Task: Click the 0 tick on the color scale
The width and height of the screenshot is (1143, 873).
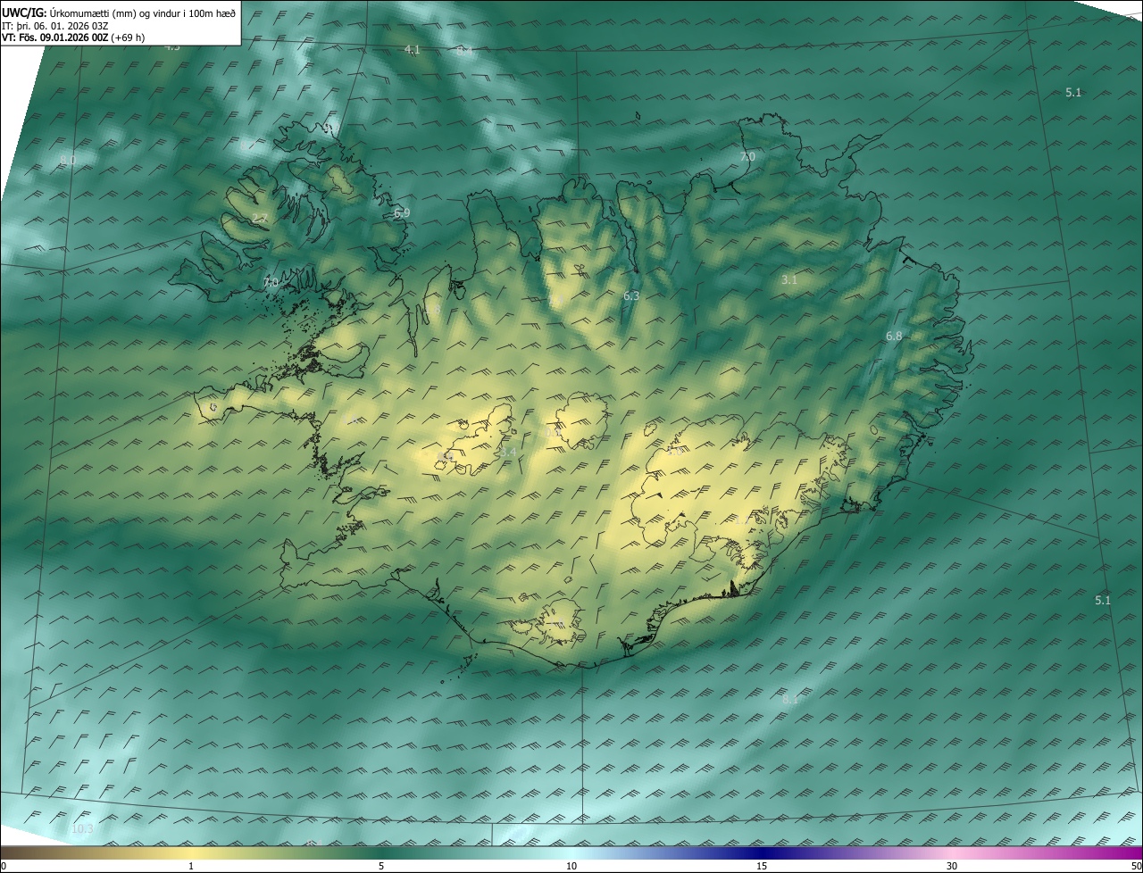Action: (4, 867)
